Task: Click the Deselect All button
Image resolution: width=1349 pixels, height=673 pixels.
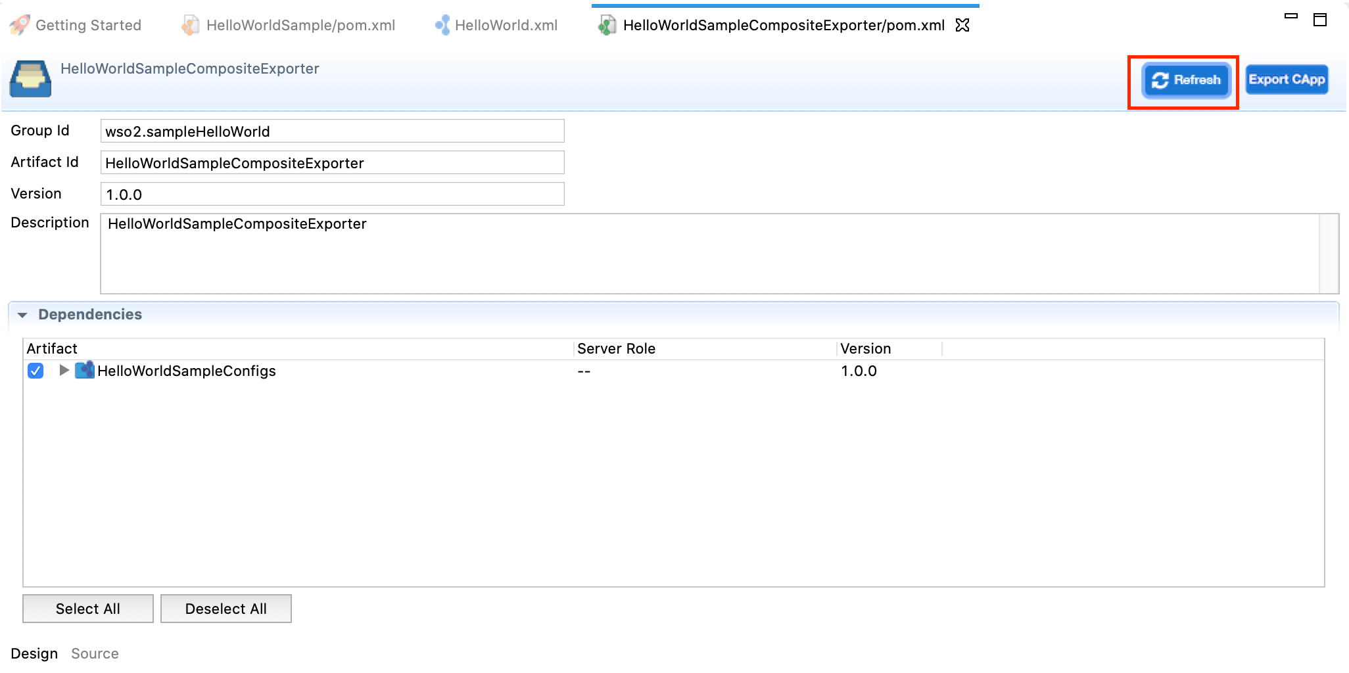Action: 226,609
